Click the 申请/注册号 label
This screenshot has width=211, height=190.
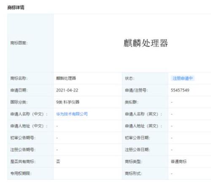(x=136, y=90)
